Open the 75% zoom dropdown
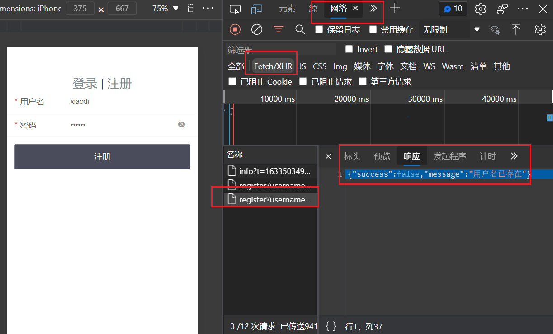 tap(166, 8)
